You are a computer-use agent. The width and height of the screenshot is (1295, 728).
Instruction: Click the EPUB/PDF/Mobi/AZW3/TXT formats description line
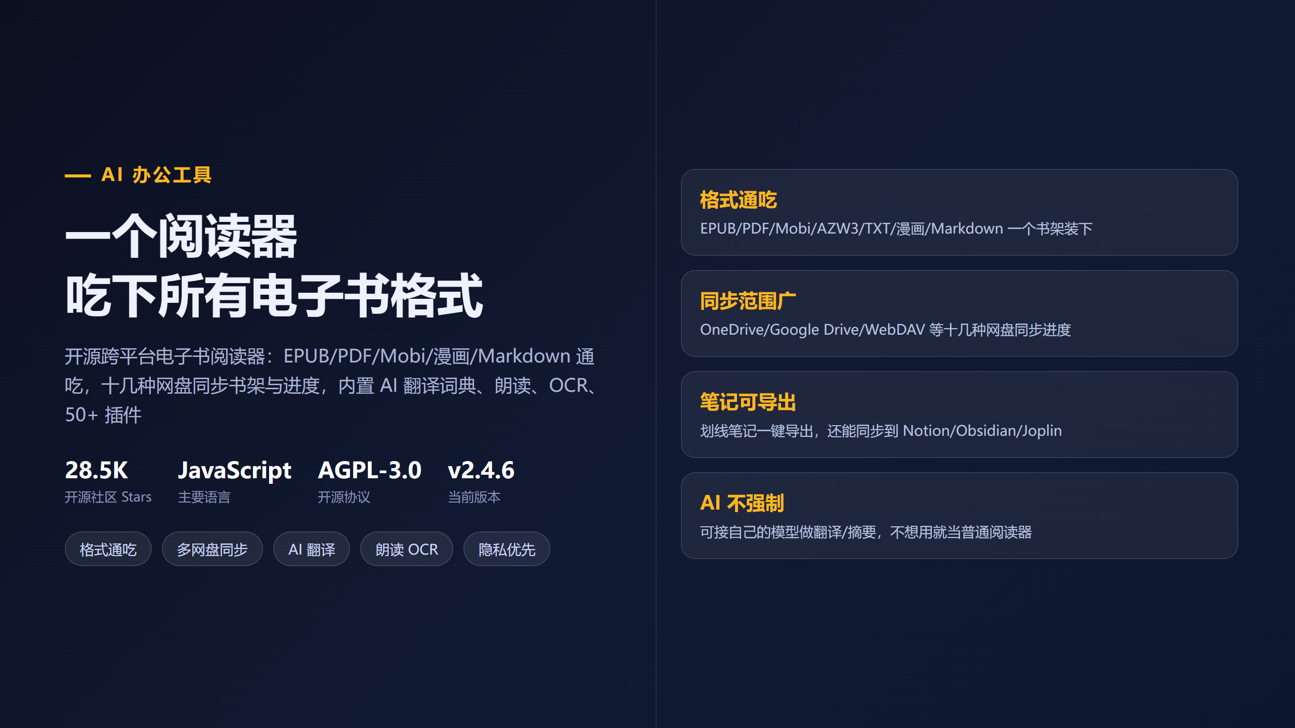point(896,229)
